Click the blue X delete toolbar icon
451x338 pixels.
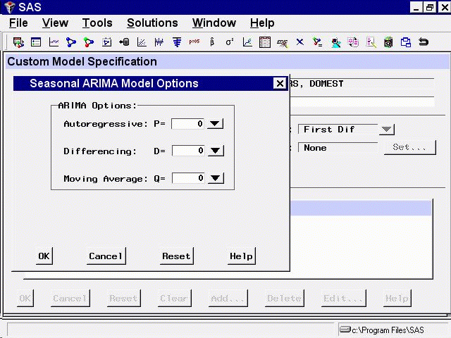point(300,42)
